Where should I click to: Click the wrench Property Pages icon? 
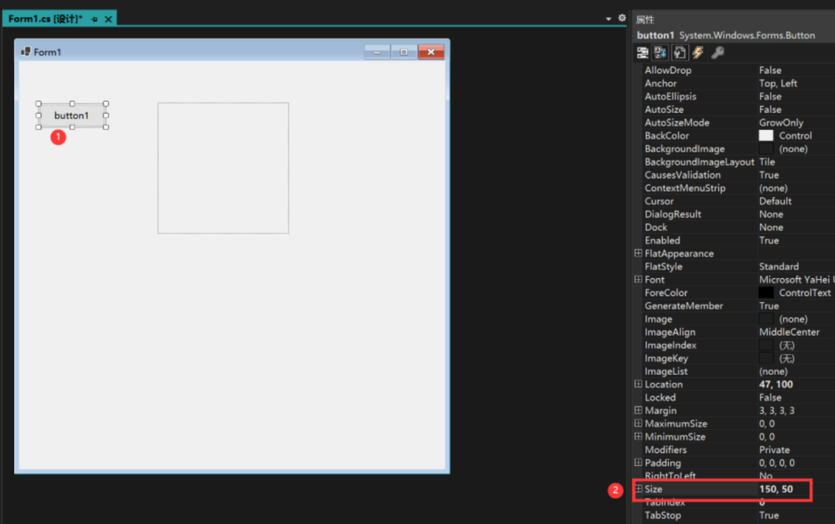717,53
